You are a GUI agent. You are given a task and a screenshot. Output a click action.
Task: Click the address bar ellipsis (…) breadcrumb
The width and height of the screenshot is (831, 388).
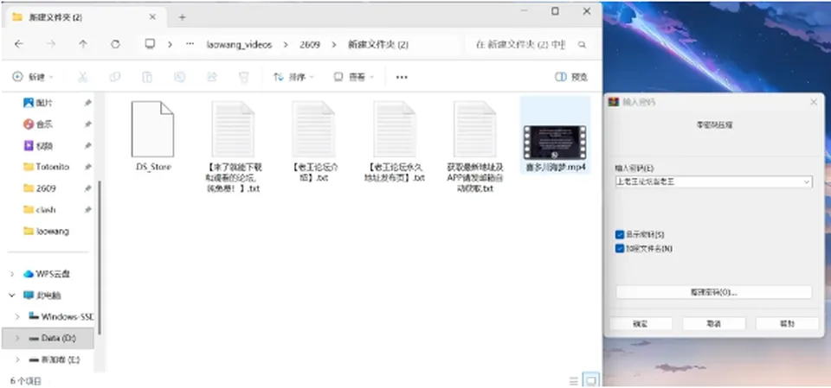[x=190, y=44]
